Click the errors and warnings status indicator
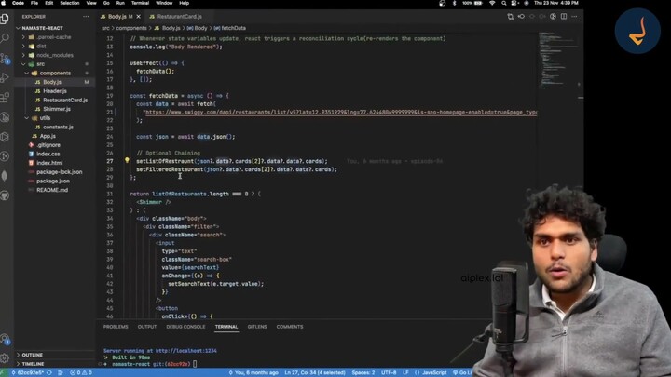The height and width of the screenshot is (377, 671). 81,372
